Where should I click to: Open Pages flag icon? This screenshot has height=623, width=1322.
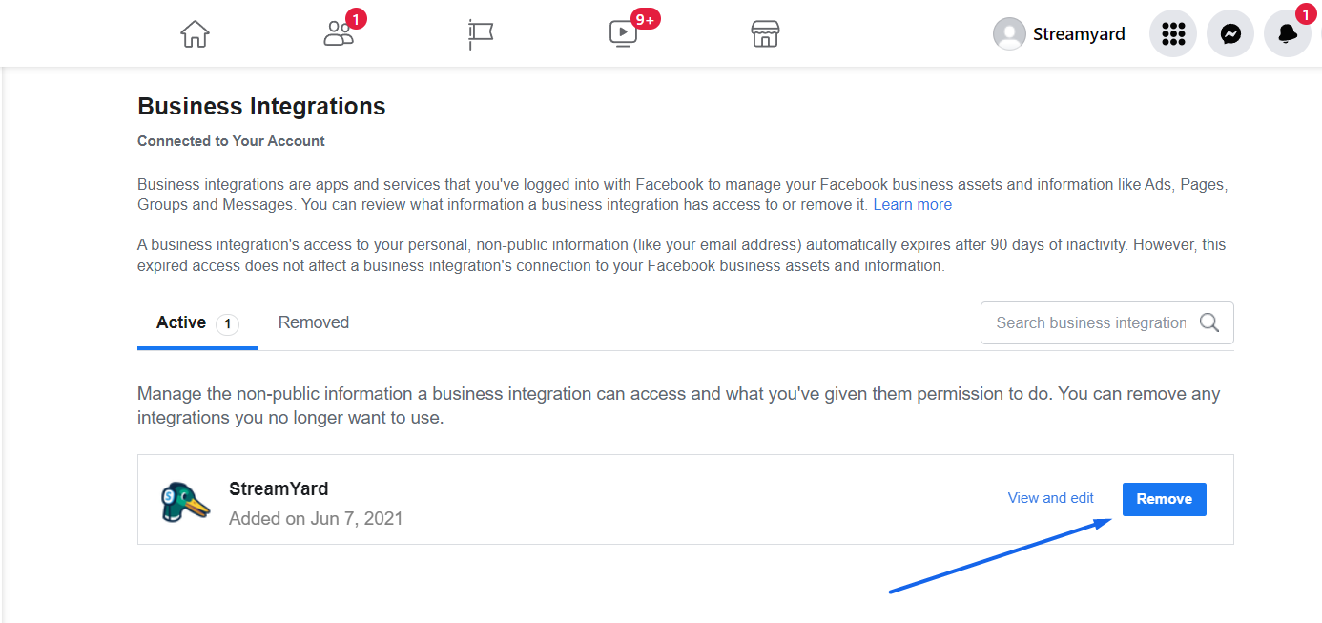pyautogui.click(x=480, y=34)
